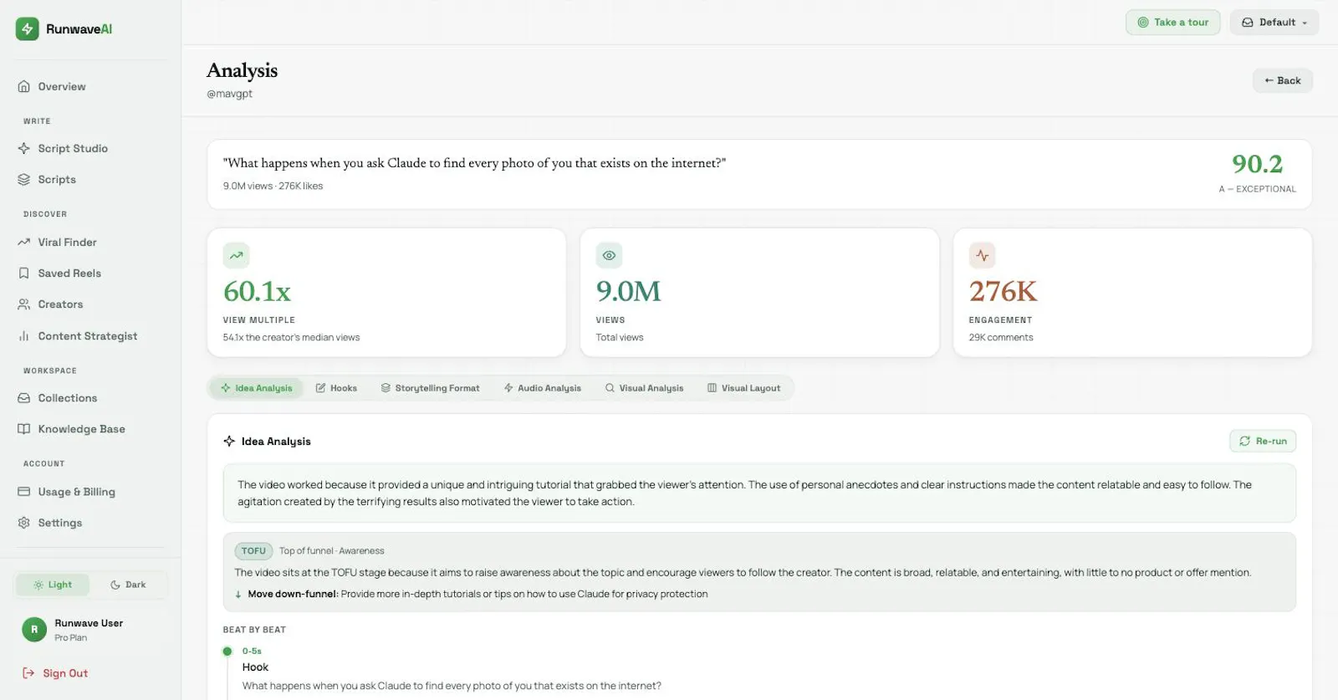
Task: Switch to Dark theme
Action: pyautogui.click(x=128, y=585)
